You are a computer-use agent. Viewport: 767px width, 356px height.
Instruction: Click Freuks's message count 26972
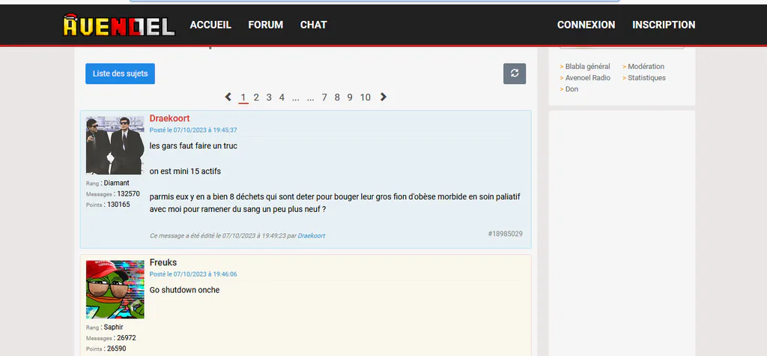pos(126,338)
